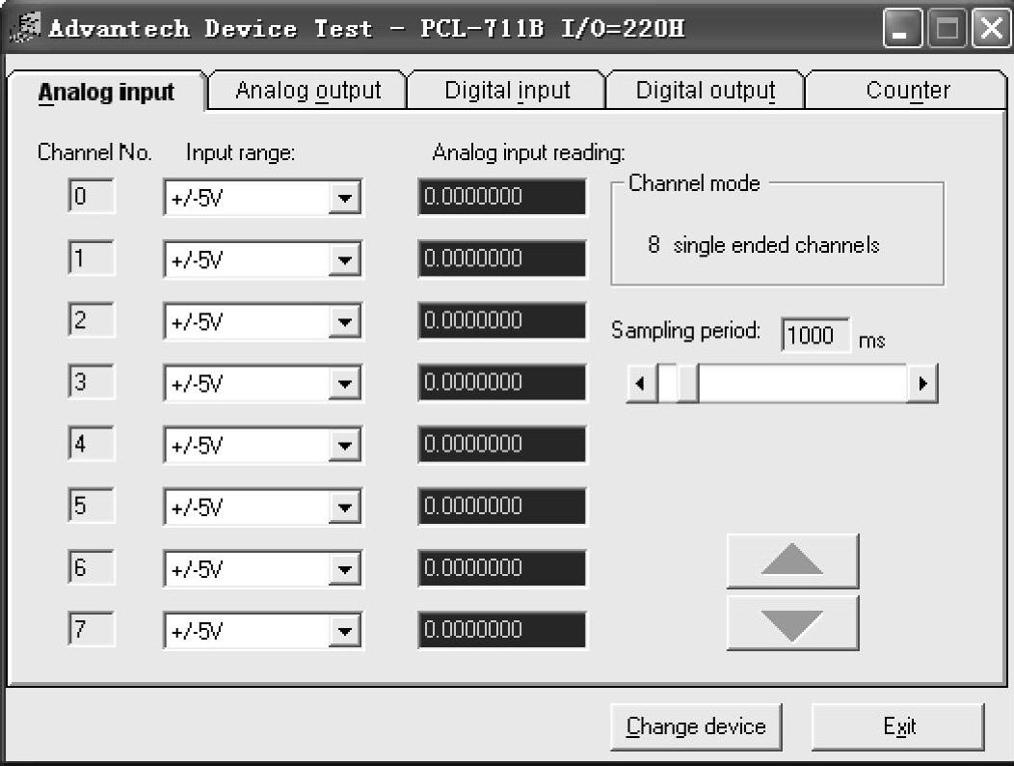This screenshot has width=1014, height=766.
Task: Click channel 2 analog input reading display
Action: point(502,320)
